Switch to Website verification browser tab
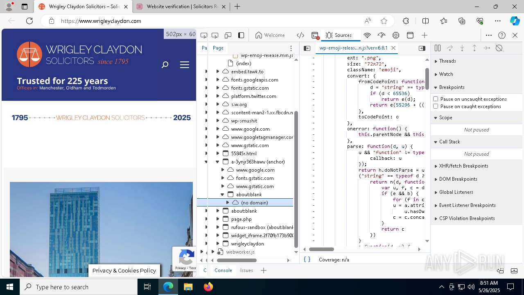Viewport: 524px width, 295px height. pyautogui.click(x=181, y=7)
